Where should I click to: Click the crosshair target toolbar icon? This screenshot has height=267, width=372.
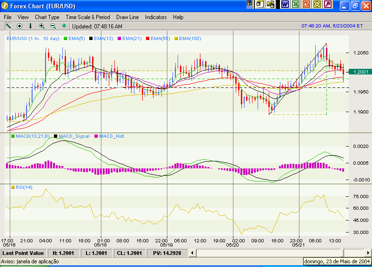click(20, 26)
